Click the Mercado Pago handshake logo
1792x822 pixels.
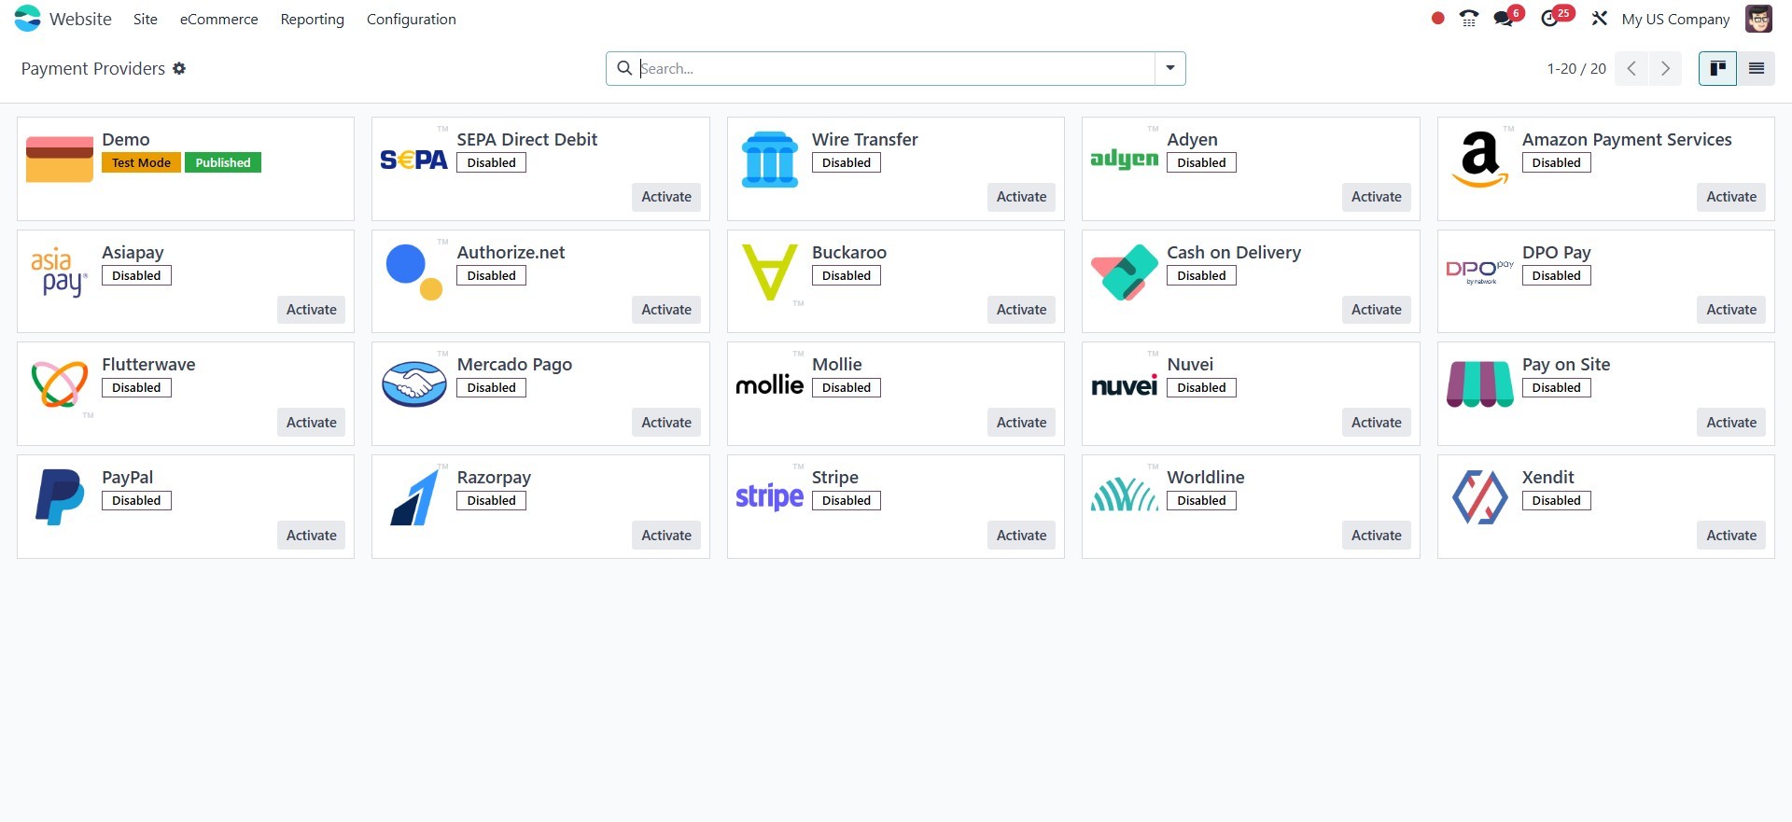pyautogui.click(x=414, y=384)
